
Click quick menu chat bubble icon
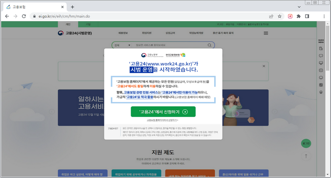321,56
